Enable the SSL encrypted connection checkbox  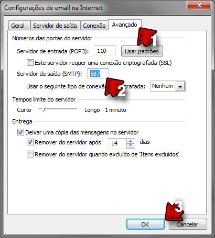coord(30,63)
